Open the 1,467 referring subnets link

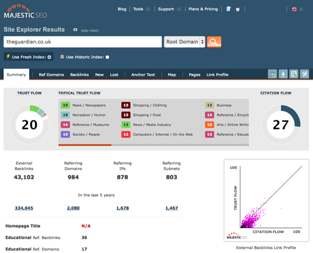click(x=172, y=208)
